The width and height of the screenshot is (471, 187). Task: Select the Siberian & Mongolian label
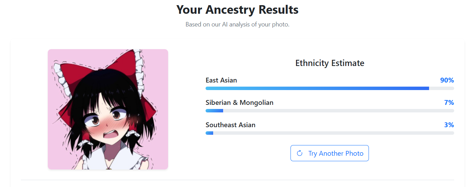(239, 103)
